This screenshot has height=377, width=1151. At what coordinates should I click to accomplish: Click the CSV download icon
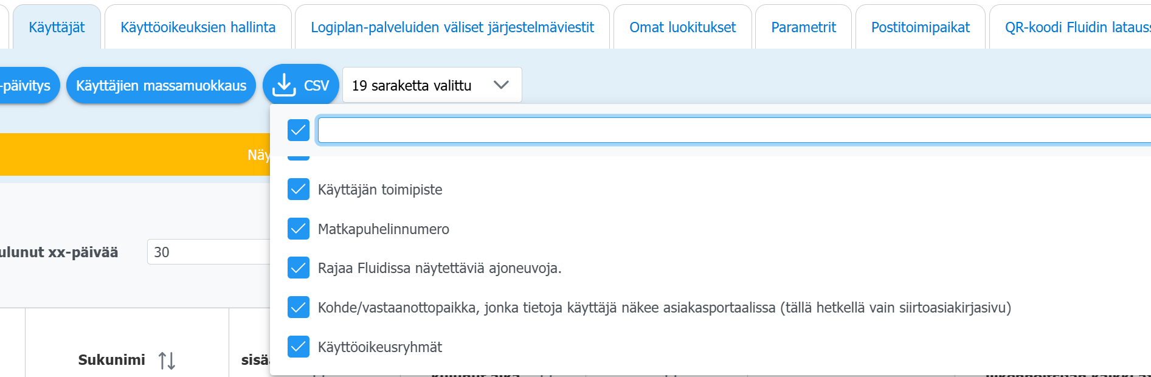coord(284,85)
